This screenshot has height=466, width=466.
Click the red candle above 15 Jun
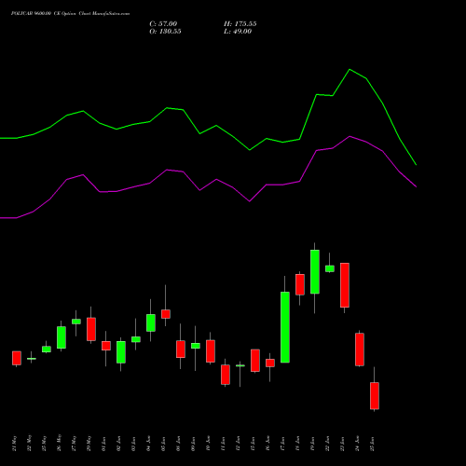click(x=255, y=361)
